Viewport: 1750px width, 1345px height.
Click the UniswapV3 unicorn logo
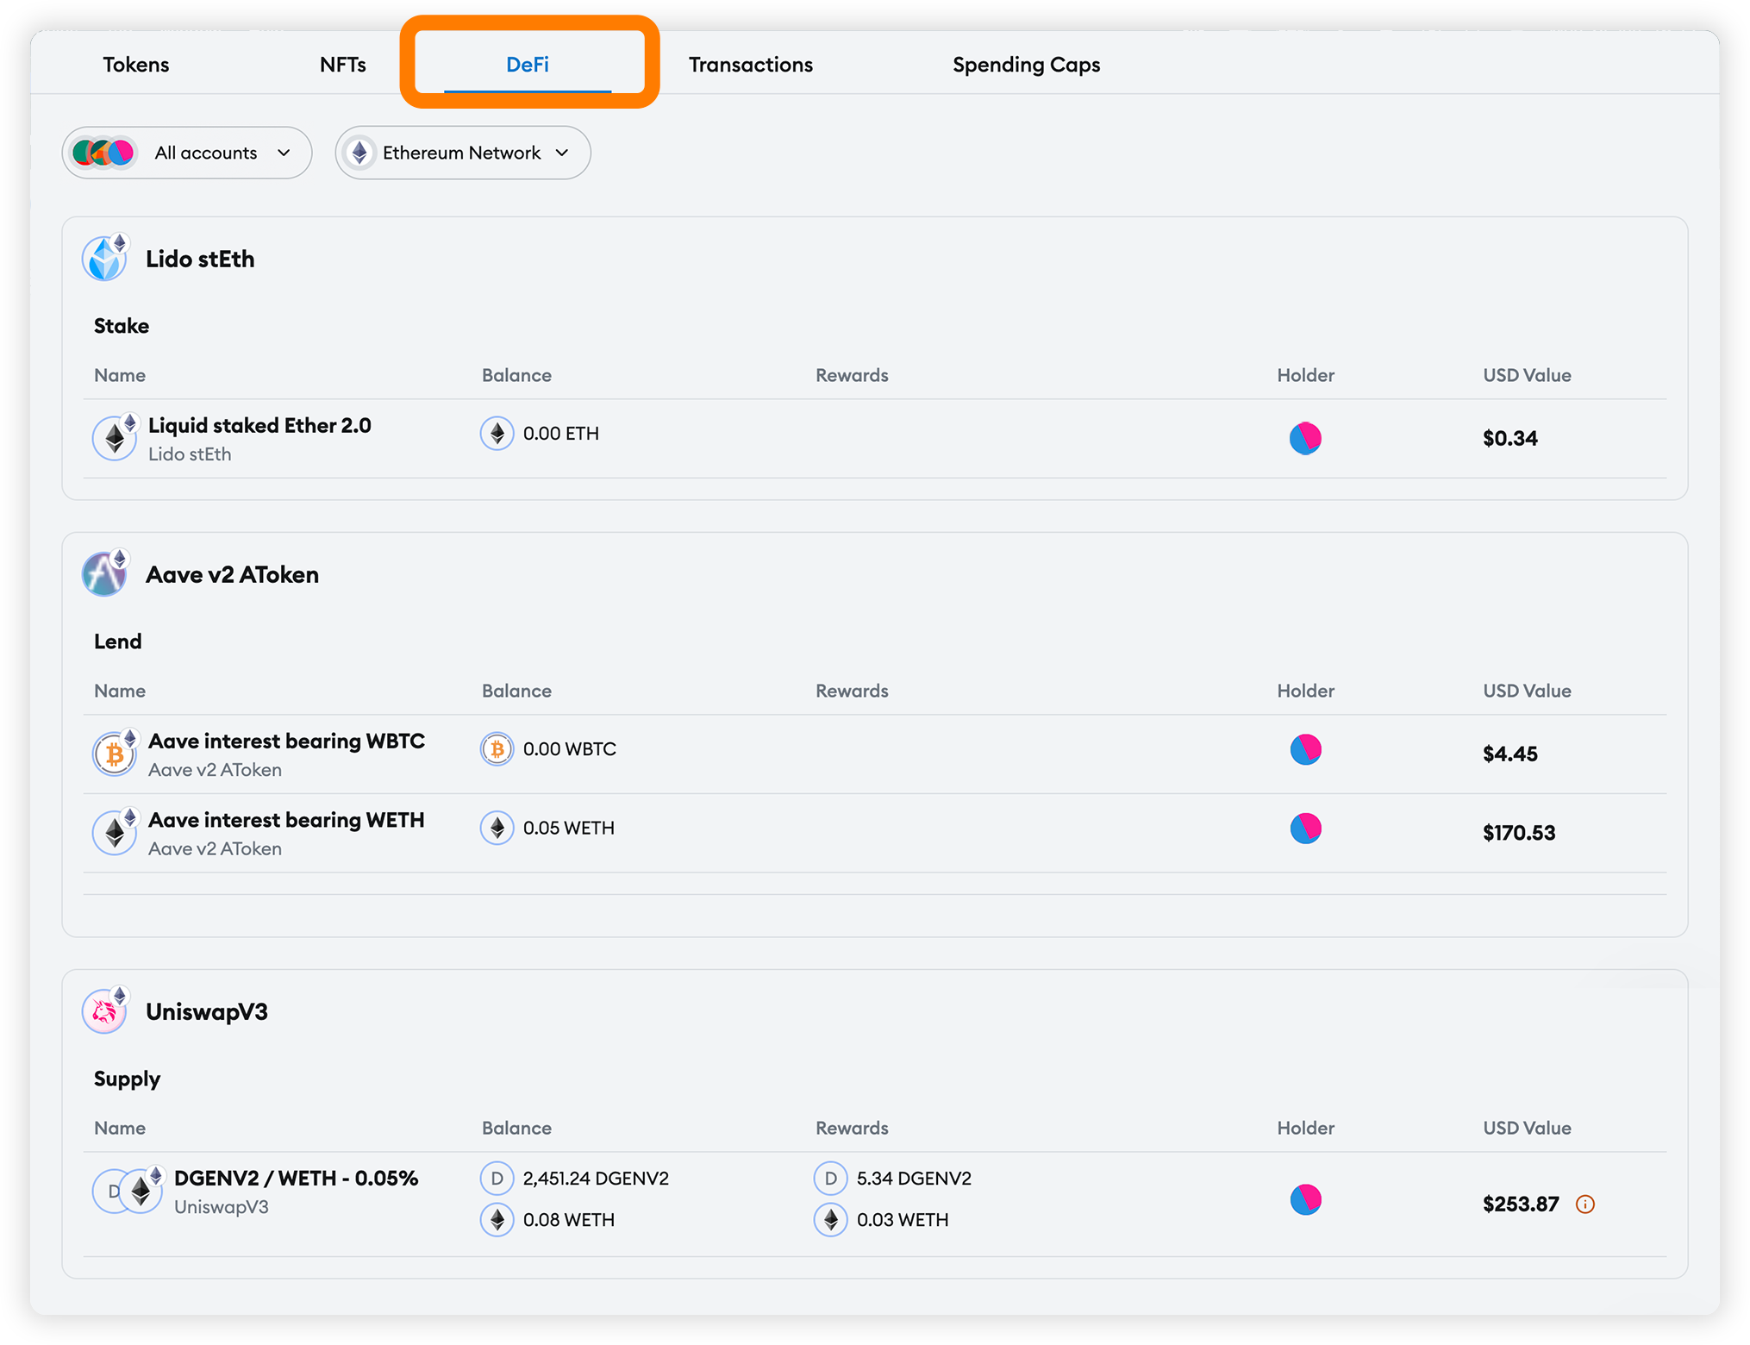pyautogui.click(x=105, y=1010)
